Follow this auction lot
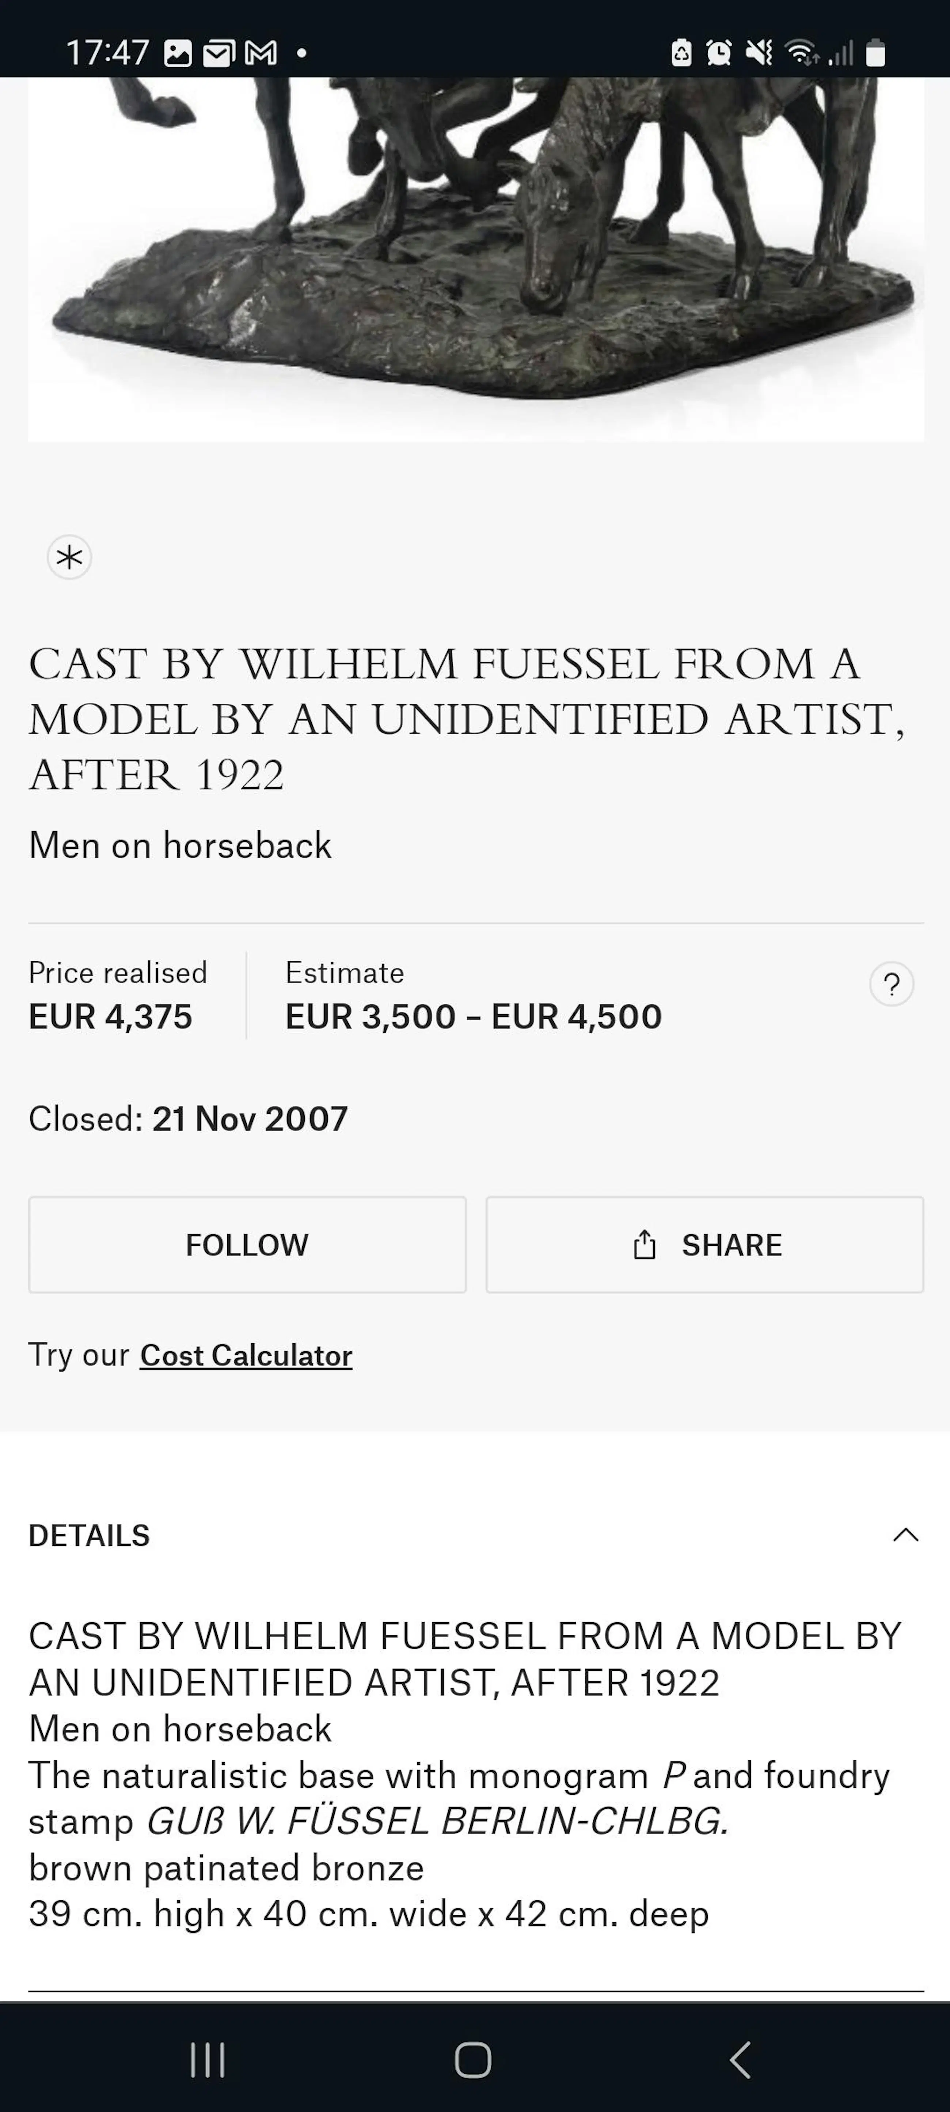Image resolution: width=950 pixels, height=2112 pixels. 247,1245
